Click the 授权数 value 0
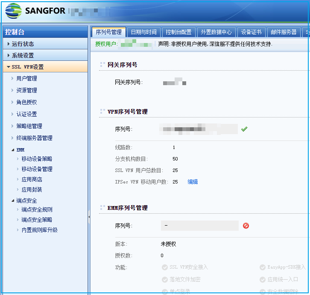This screenshot has width=310, height=295. tap(162, 255)
